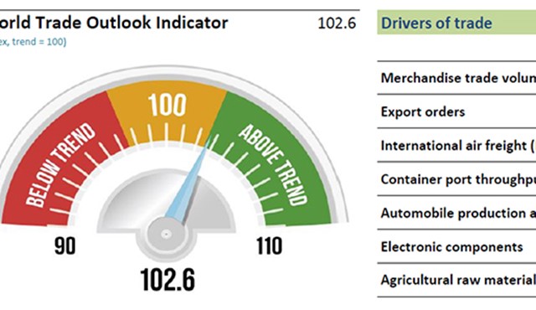This screenshot has width=536, height=310.
Task: Select the Merchandise trade volume row
Action: coord(456,78)
